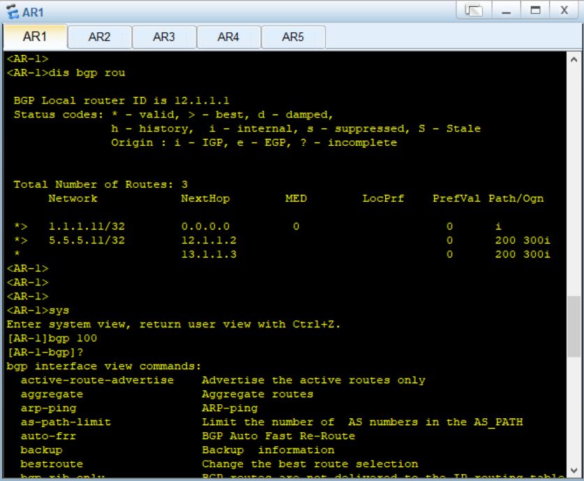
Task: Click the 'PrefVal' column header
Action: [x=456, y=198]
